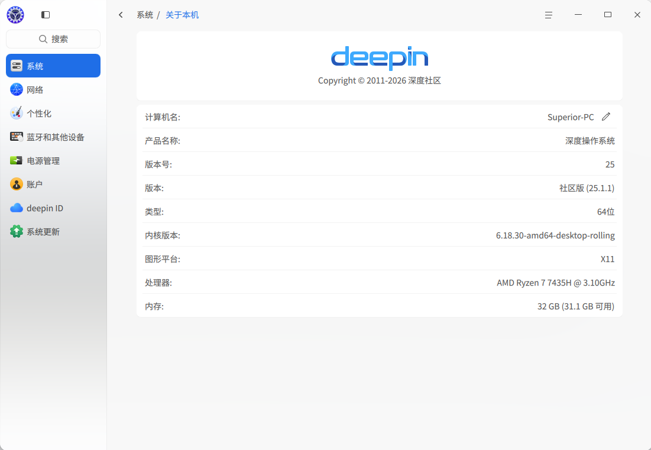
Task: Click the 内存 label
Action: (154, 306)
